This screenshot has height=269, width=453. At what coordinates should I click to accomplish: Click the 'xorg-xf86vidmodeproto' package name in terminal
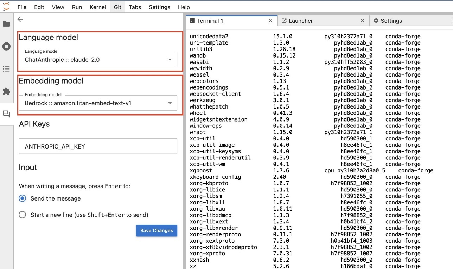point(224,247)
